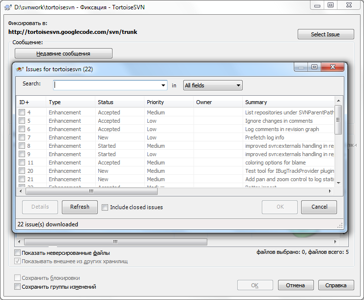364x300 pixels.
Task: Tick the checkbox for issue 8
Action: tap(22, 146)
